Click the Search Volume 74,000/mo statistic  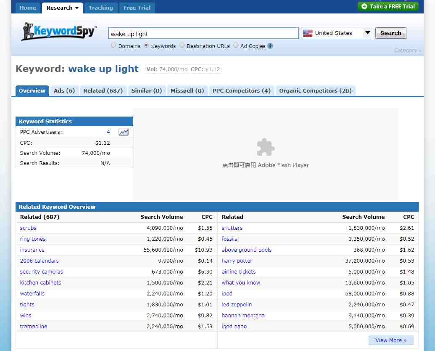pyautogui.click(x=96, y=153)
